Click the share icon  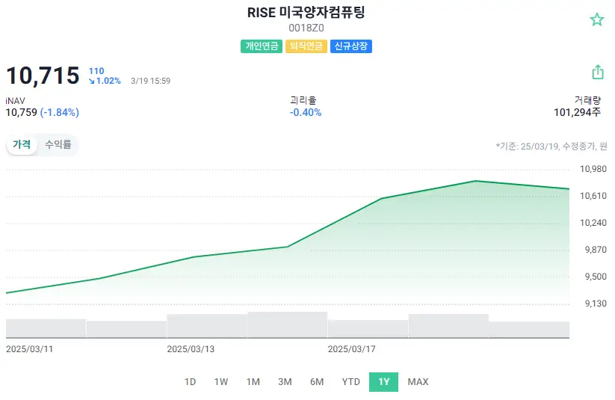597,72
